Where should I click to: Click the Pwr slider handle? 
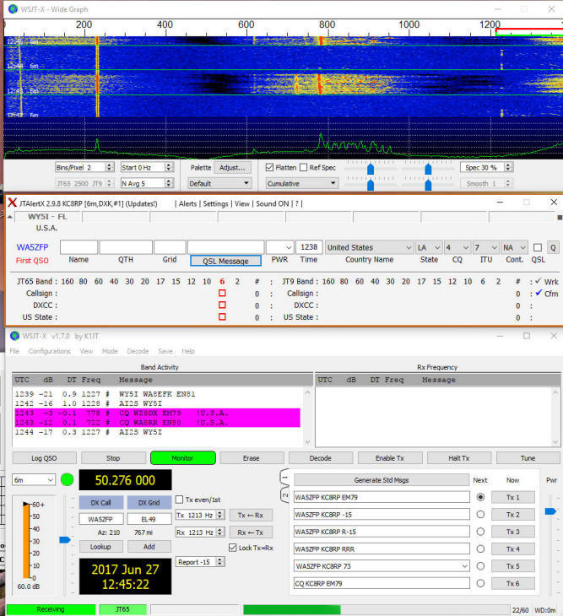(550, 511)
